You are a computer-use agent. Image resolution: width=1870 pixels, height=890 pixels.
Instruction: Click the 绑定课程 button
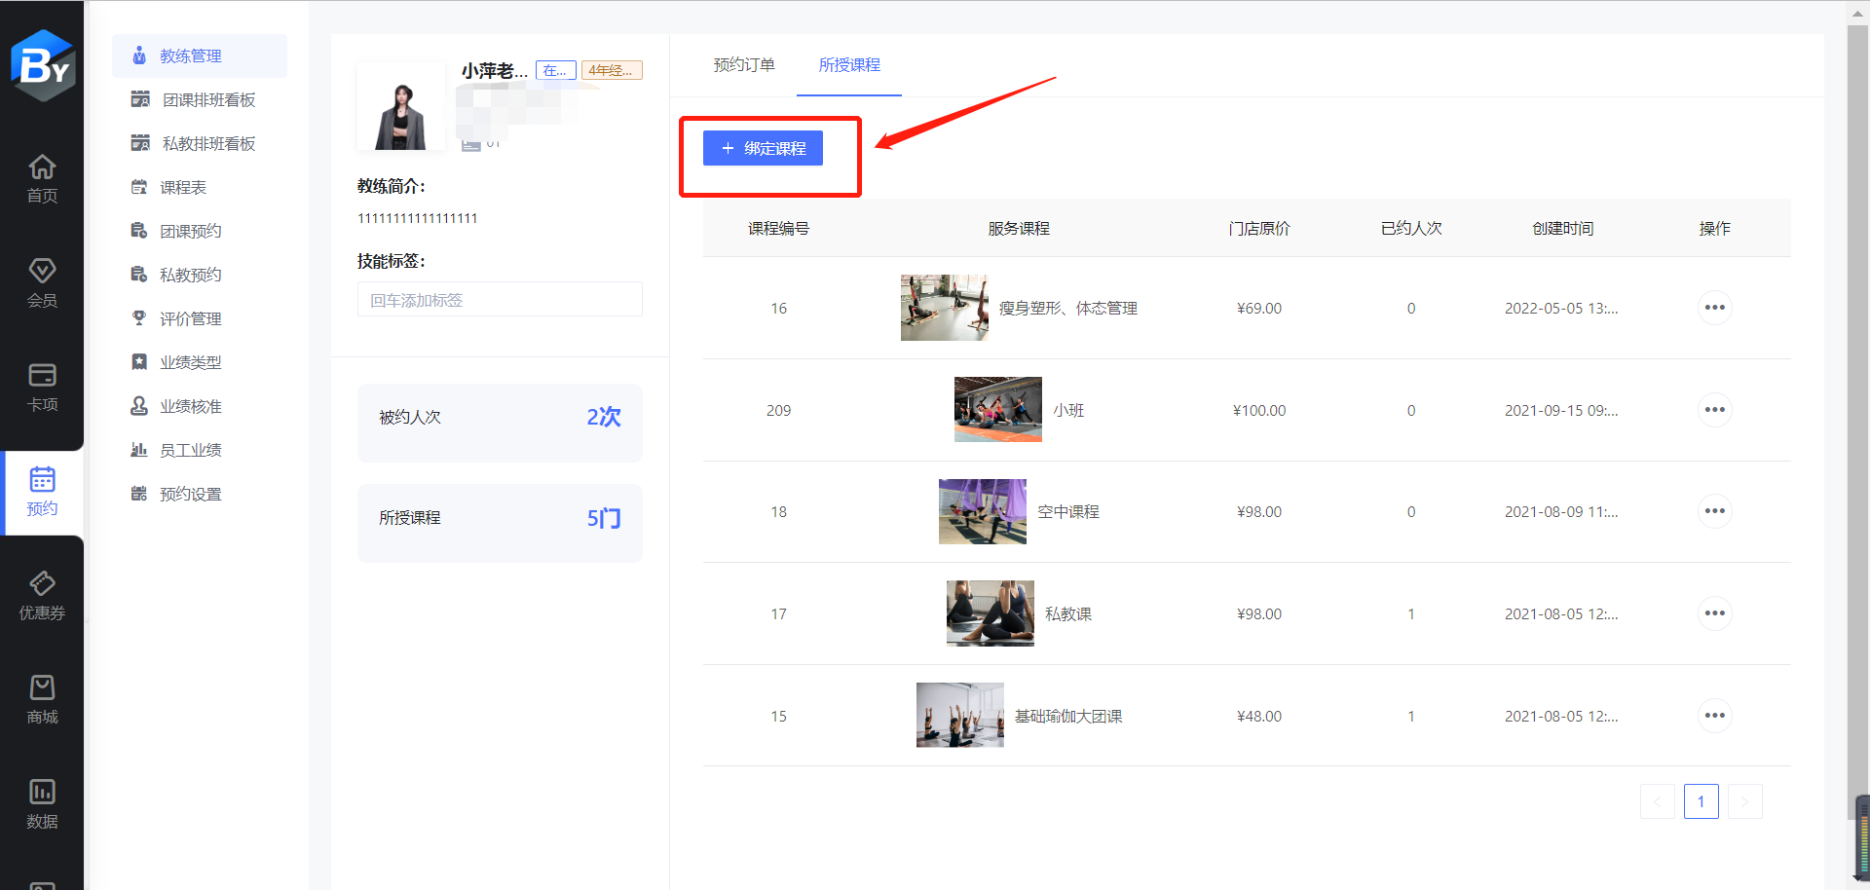tap(763, 148)
